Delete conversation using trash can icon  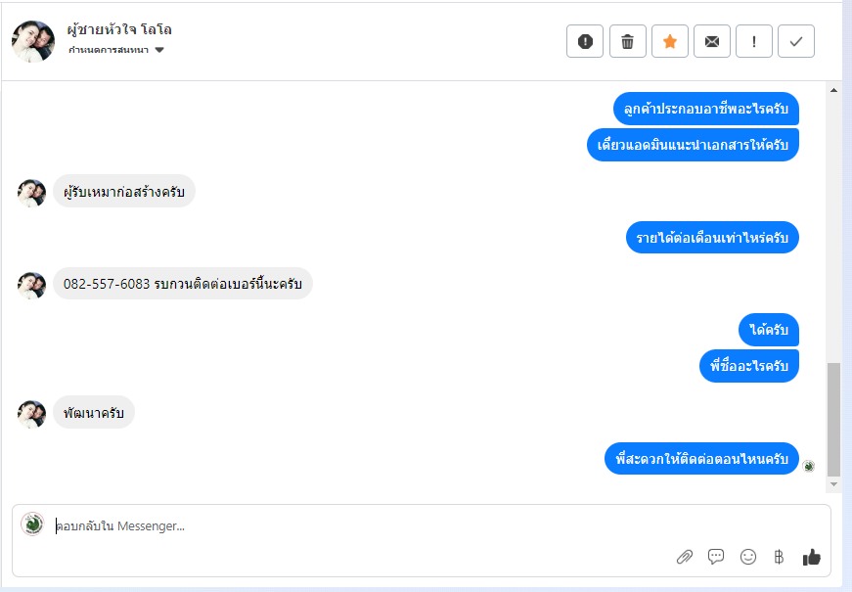[x=628, y=41]
